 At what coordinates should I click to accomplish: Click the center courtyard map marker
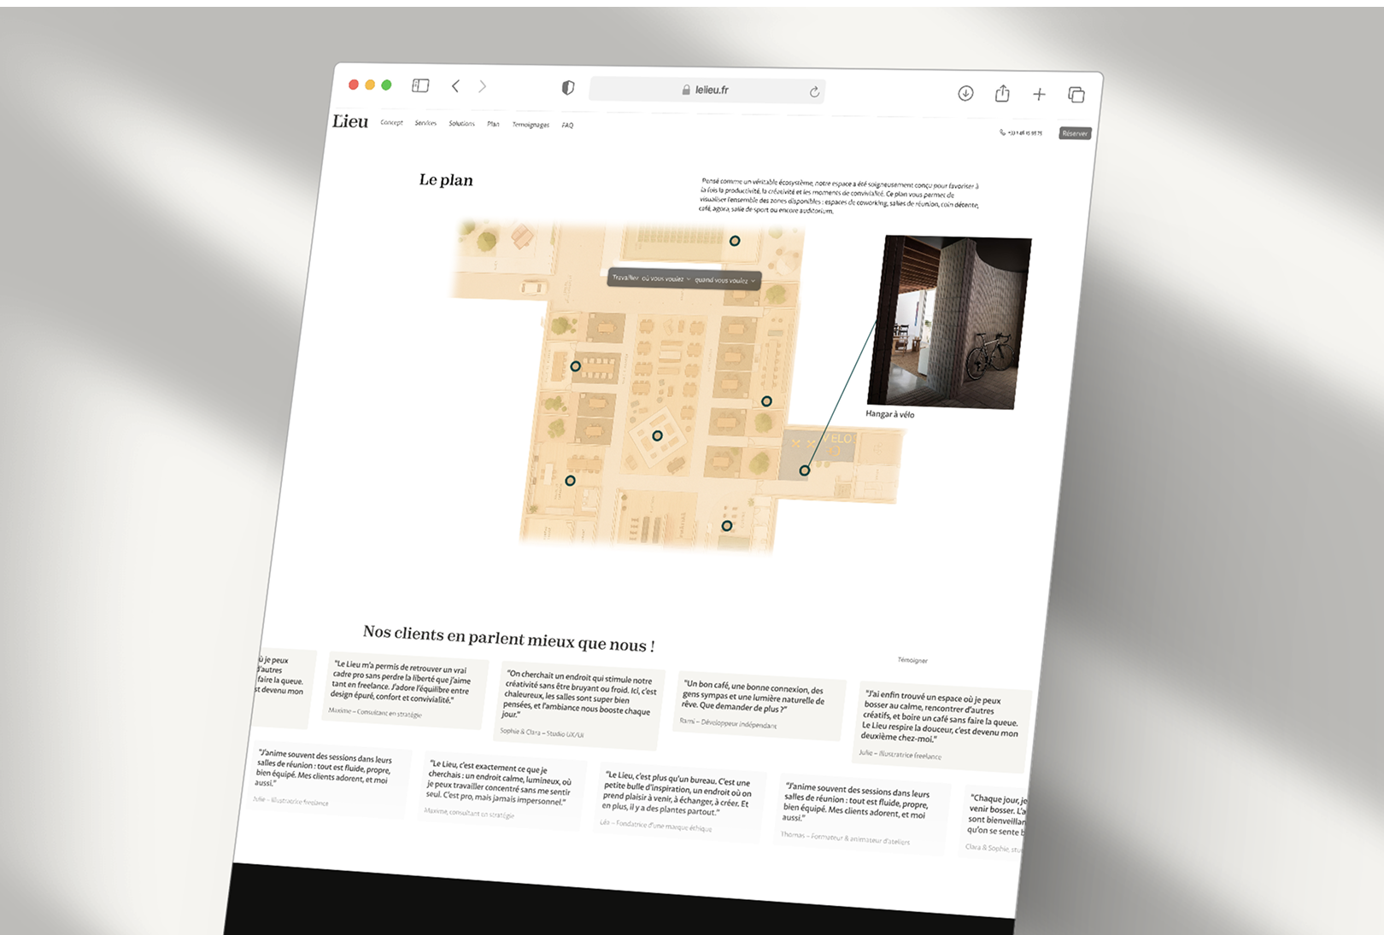(657, 435)
